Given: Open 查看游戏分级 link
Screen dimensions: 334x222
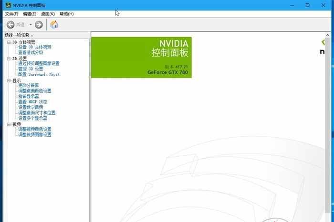Looking at the screenshot, I should pyautogui.click(x=31, y=52).
